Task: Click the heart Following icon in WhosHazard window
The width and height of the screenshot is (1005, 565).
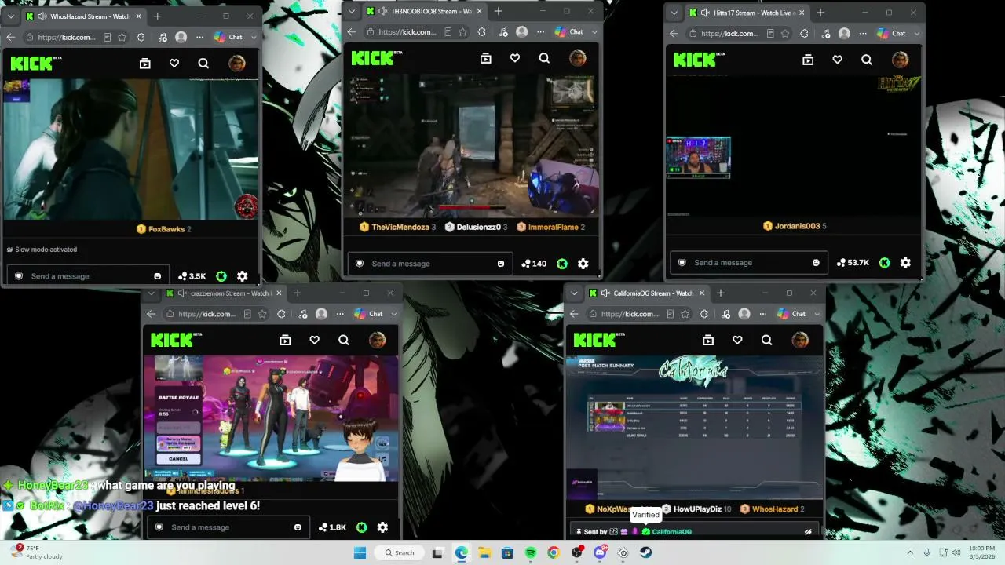Action: (x=174, y=64)
